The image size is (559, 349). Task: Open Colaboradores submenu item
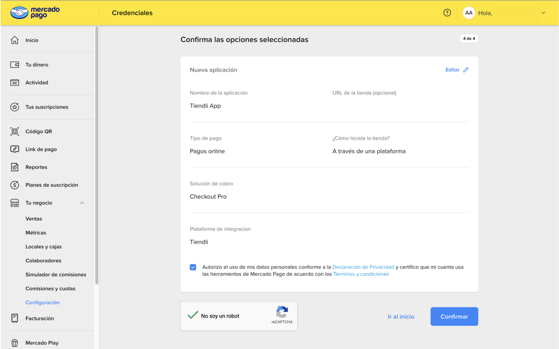43,261
